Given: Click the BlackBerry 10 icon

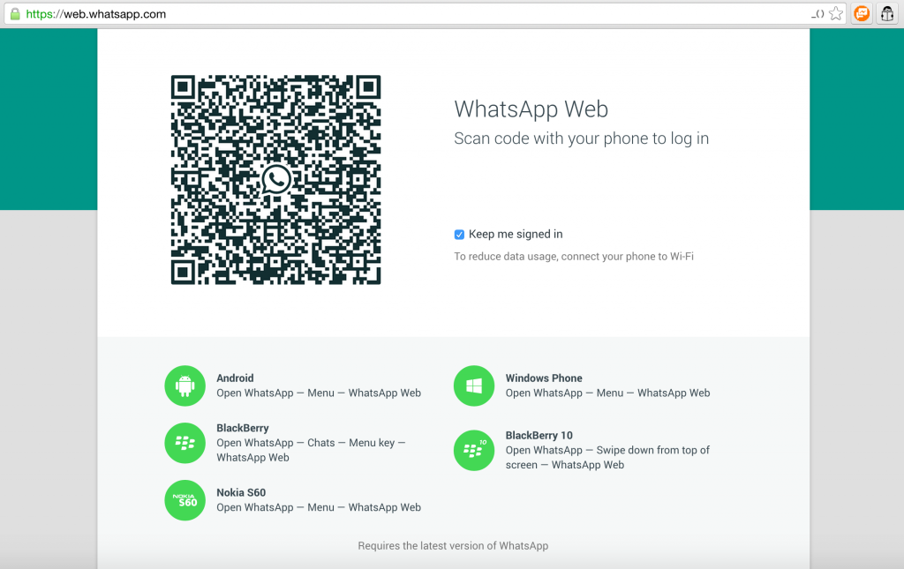Looking at the screenshot, I should tap(474, 450).
